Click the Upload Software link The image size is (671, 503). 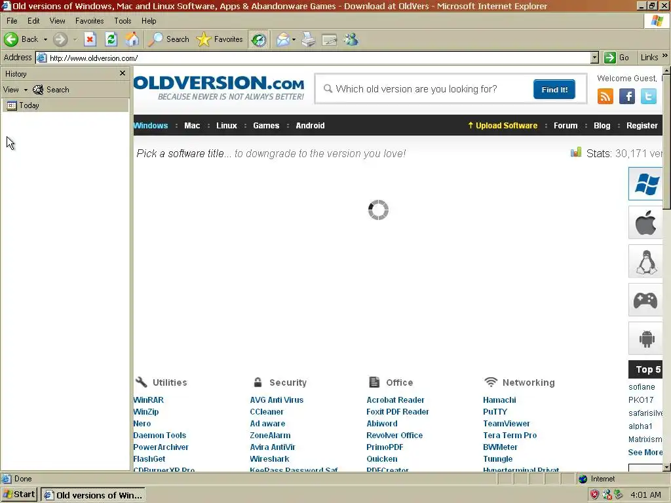[503, 125]
